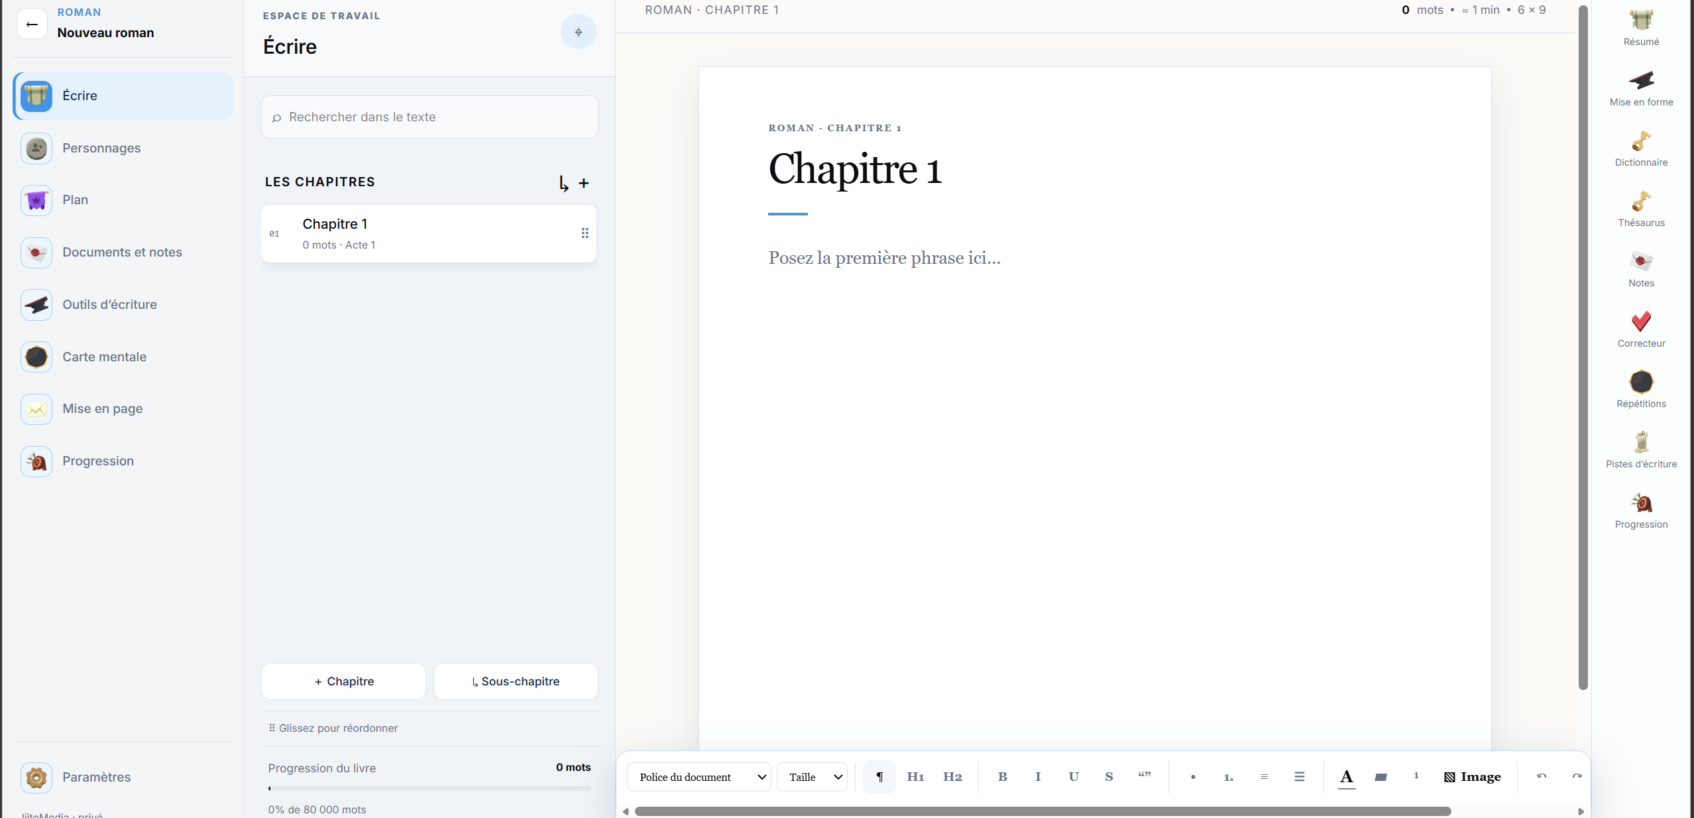1694x818 pixels.
Task: Open the Dictionnaire tool
Action: pyautogui.click(x=1641, y=148)
